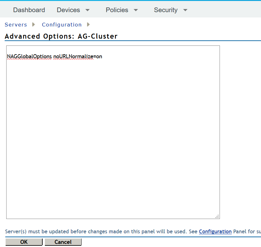Click the arrow icon after Configuration breadcrumb
Viewport: 261px width, 247px height.
click(88, 25)
